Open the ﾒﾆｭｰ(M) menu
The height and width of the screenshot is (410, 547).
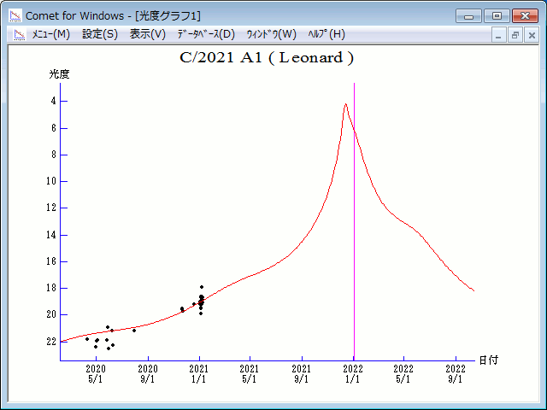[50, 34]
